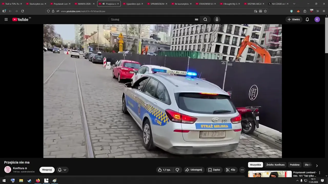This screenshot has height=184, width=328.
Task: Dislike the video with thumbs down
Action: [x=177, y=170]
